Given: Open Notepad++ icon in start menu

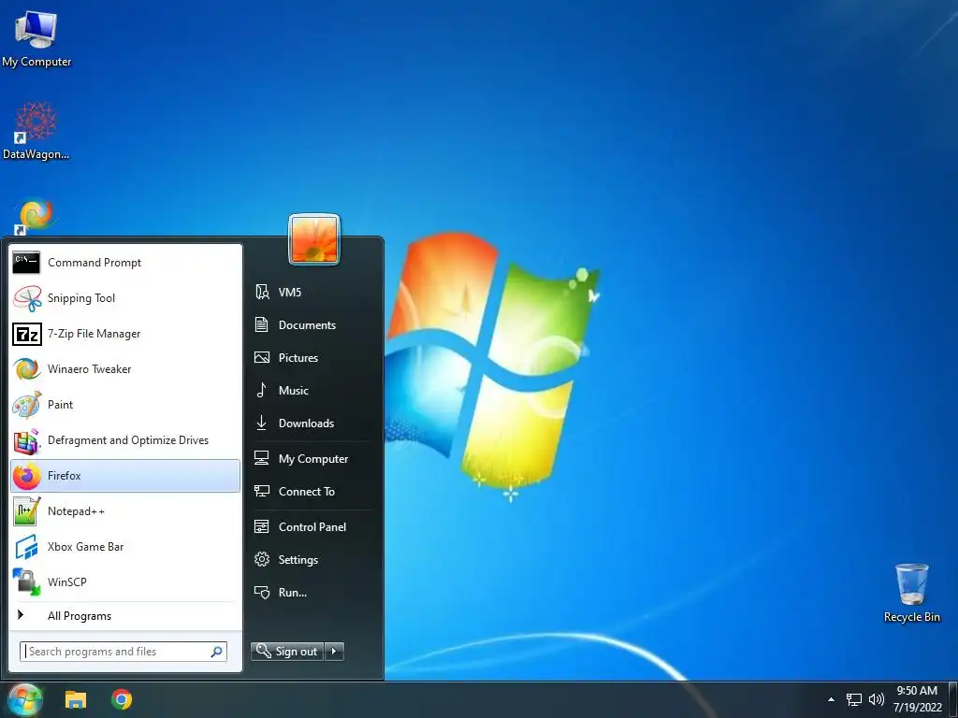Looking at the screenshot, I should (27, 511).
